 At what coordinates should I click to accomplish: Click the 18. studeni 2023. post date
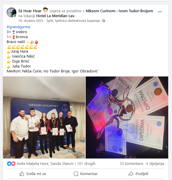pos(31,21)
